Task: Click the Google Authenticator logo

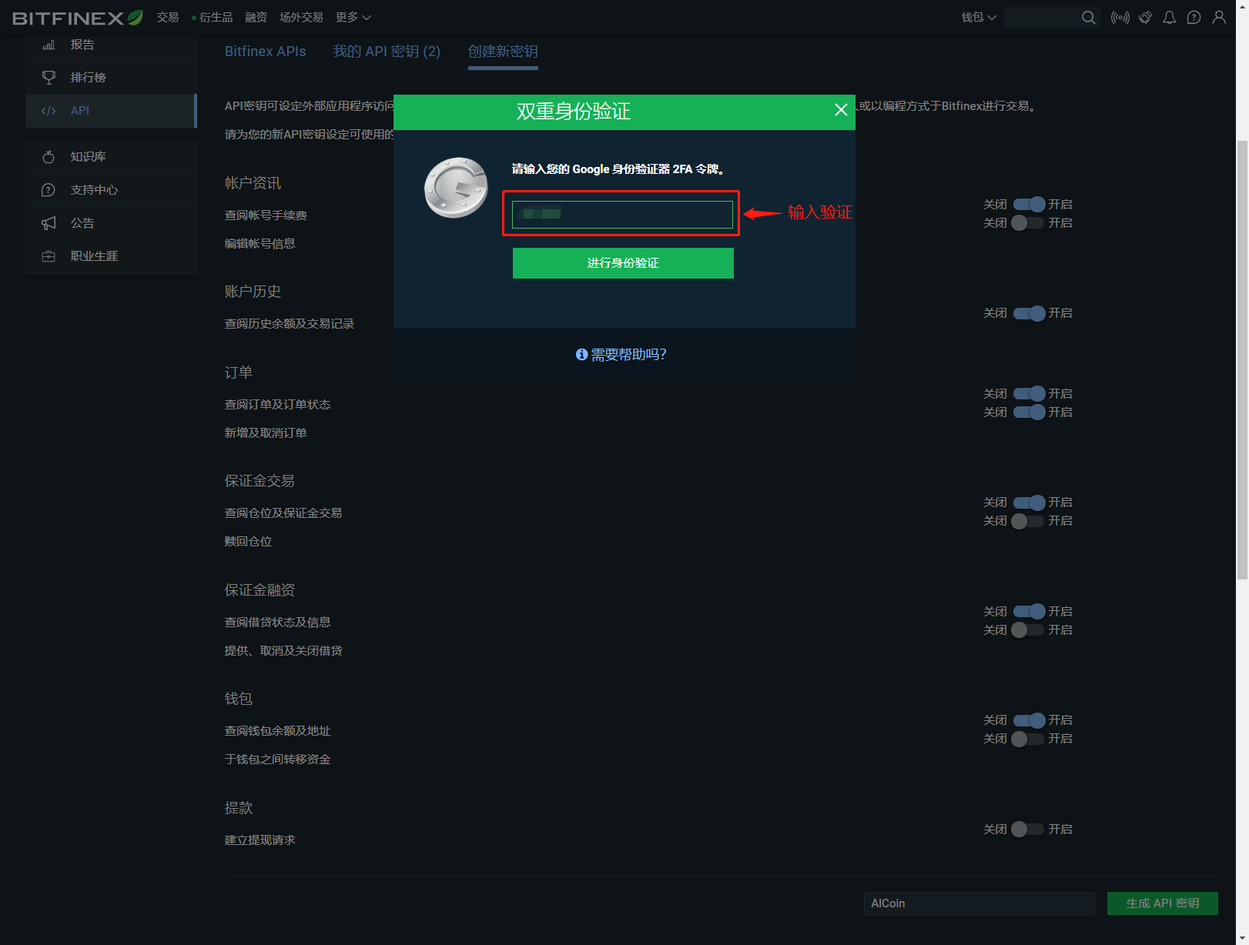Action: click(456, 188)
